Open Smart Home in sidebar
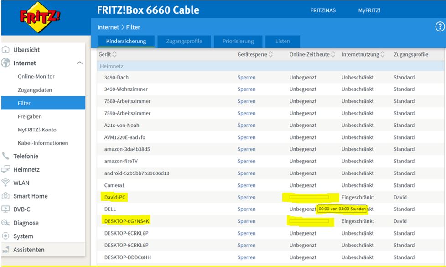This screenshot has height=267, width=446. pos(31,196)
